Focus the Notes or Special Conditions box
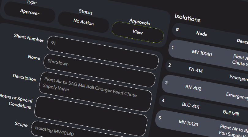This screenshot has height=137, width=248. (91, 116)
